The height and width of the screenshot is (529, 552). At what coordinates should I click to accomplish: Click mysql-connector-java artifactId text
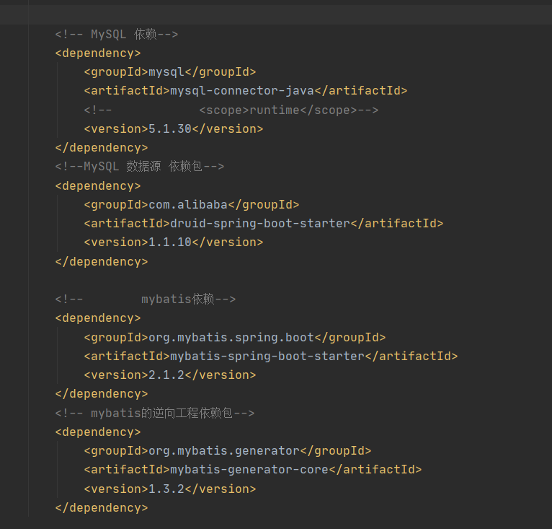click(242, 91)
